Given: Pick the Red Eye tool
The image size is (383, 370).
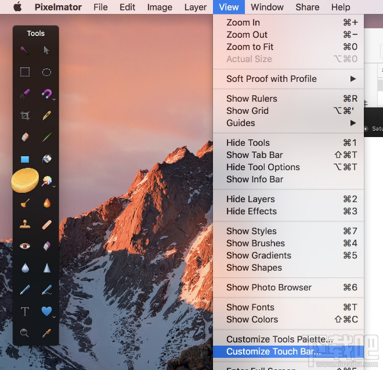Looking at the screenshot, I should [x=25, y=246].
